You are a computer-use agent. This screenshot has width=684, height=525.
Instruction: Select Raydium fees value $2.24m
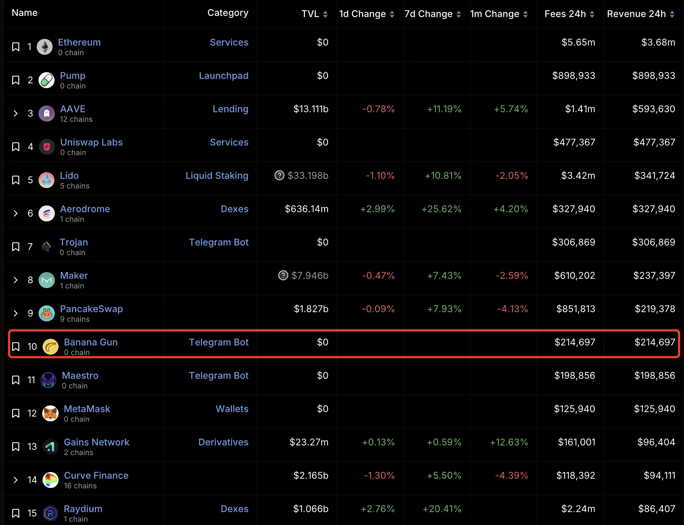coord(578,509)
